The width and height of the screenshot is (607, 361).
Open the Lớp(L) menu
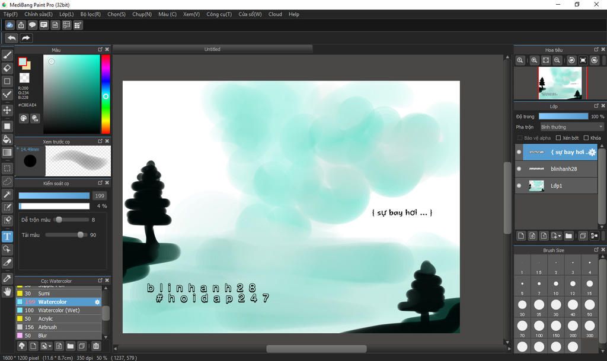[x=66, y=14]
